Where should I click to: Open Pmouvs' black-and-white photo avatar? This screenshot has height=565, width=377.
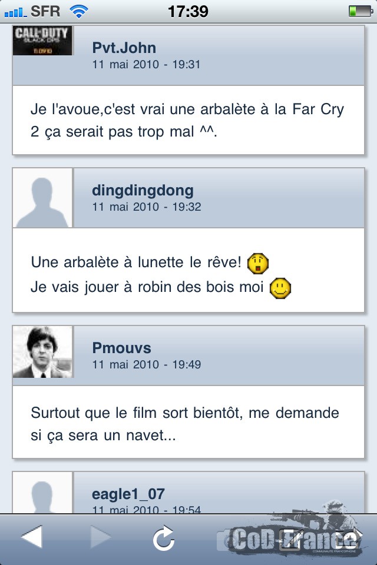[42, 352]
